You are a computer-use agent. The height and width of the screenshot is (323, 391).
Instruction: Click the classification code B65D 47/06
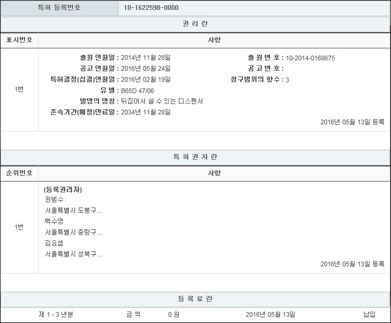(137, 91)
